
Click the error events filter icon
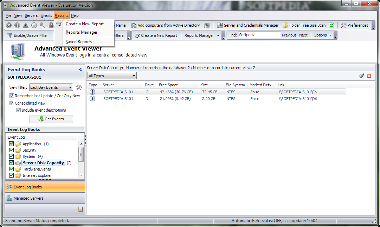tap(9, 25)
